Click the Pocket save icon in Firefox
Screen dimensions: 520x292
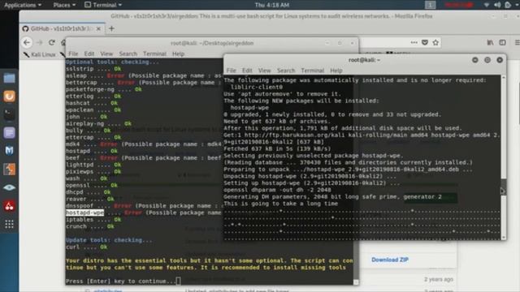coord(425,42)
